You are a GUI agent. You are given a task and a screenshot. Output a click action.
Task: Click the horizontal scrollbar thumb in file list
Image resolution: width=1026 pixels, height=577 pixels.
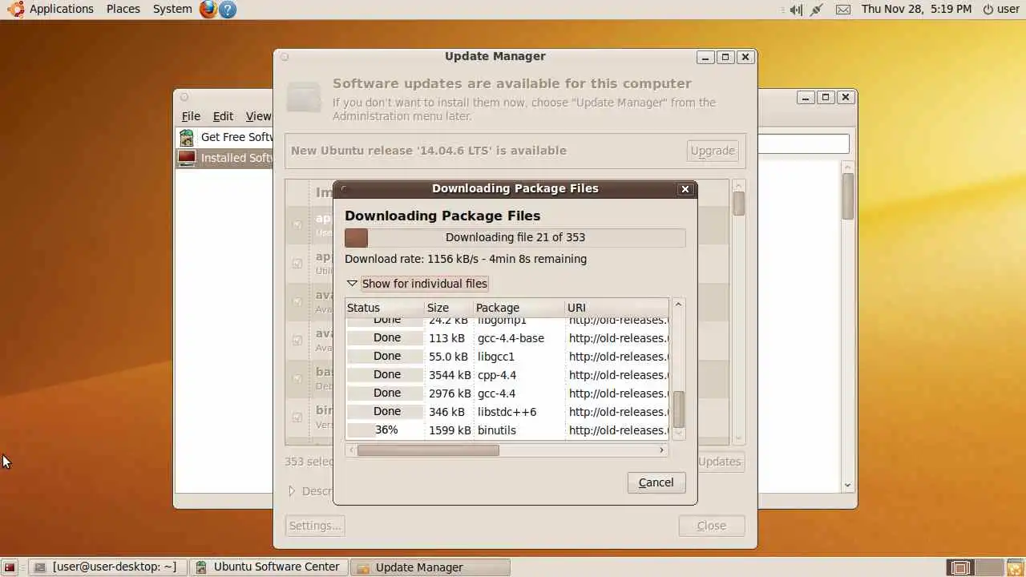click(x=428, y=450)
